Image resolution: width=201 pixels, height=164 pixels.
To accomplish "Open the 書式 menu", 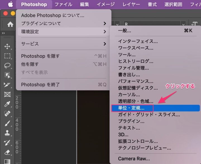I will coord(152,4).
